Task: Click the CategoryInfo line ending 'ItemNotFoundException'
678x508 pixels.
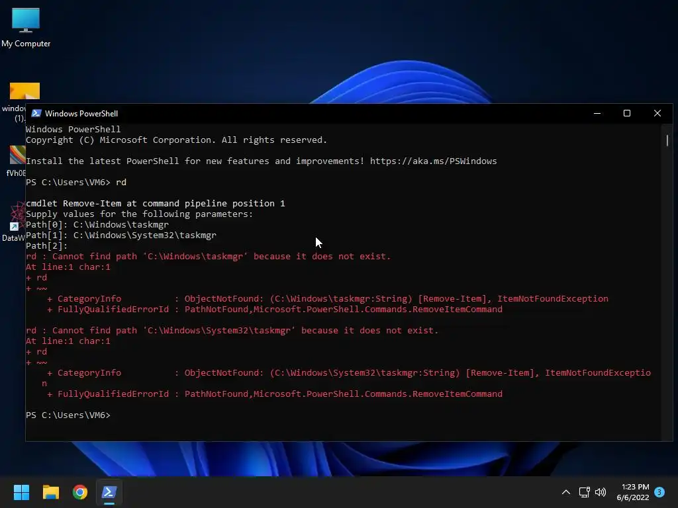Action: 327,299
